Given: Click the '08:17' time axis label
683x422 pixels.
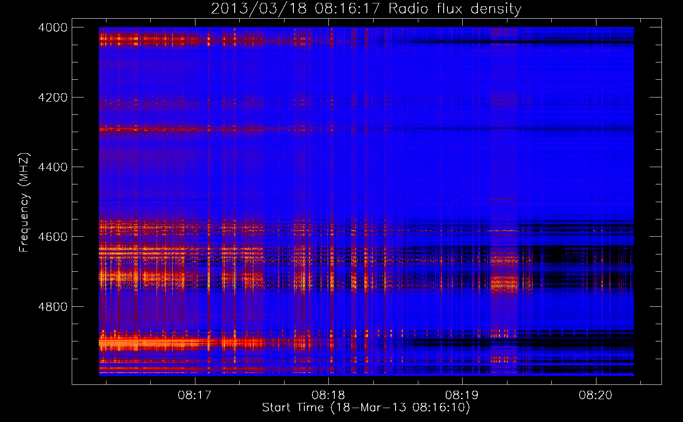Looking at the screenshot, I should tap(195, 395).
